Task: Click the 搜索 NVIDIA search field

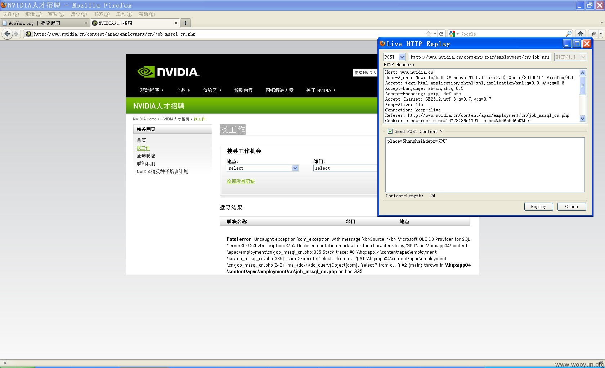Action: point(365,73)
